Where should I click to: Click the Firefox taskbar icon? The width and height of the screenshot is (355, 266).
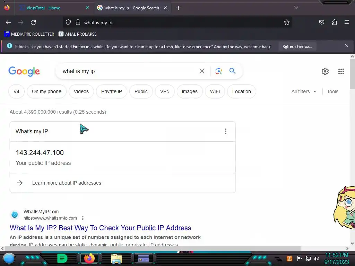[x=89, y=258]
